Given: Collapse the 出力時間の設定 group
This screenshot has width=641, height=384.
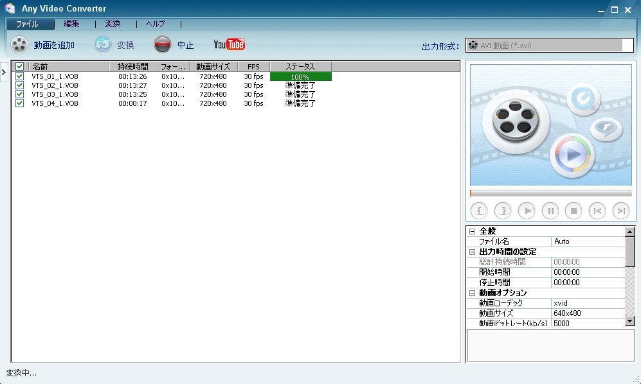Looking at the screenshot, I should 472,252.
